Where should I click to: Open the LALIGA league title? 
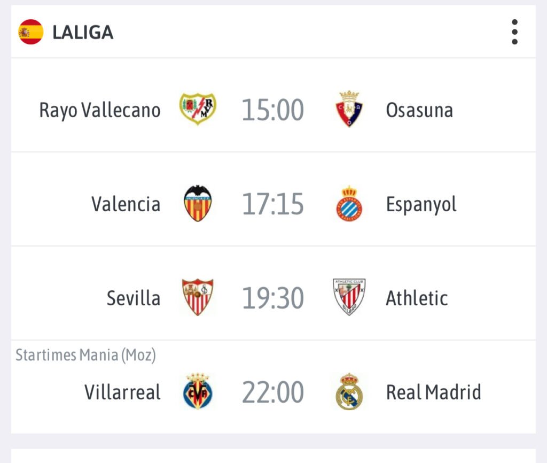click(x=83, y=33)
